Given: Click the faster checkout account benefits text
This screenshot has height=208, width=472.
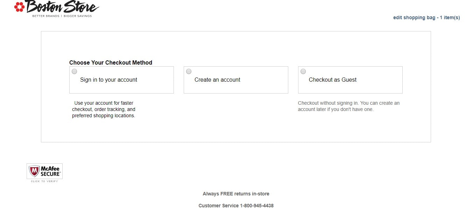Looking at the screenshot, I should tap(104, 109).
